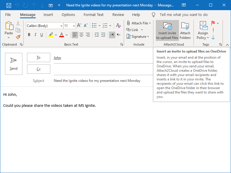Mark message Low Importance

[213, 37]
